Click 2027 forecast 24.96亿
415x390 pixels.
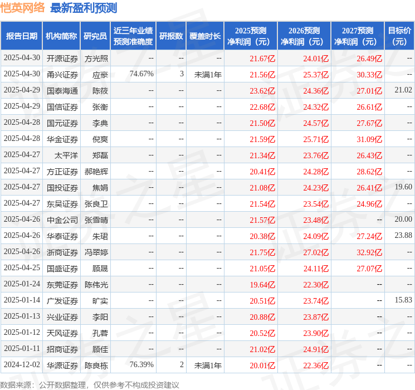point(369,204)
